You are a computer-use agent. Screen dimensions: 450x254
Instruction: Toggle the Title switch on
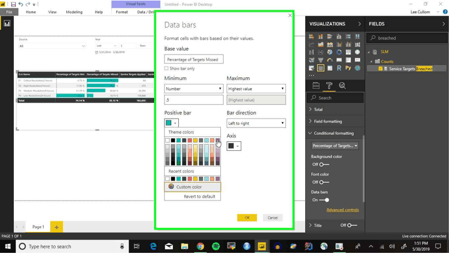352,225
